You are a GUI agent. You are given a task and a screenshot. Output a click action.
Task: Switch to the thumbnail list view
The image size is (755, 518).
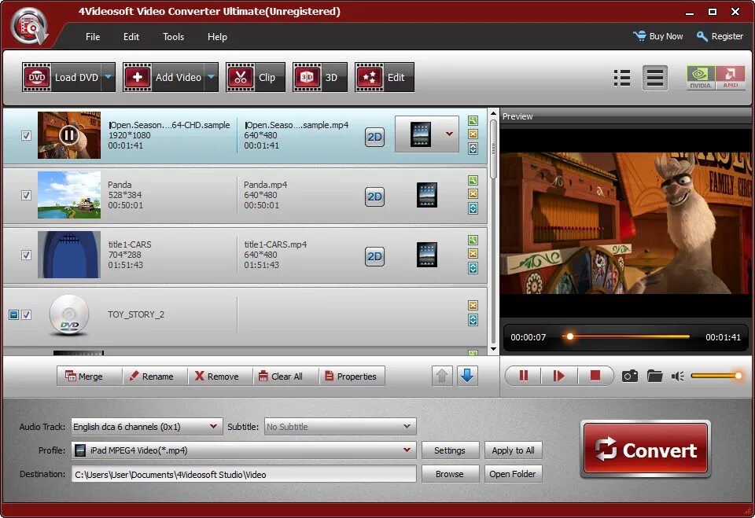pos(622,78)
